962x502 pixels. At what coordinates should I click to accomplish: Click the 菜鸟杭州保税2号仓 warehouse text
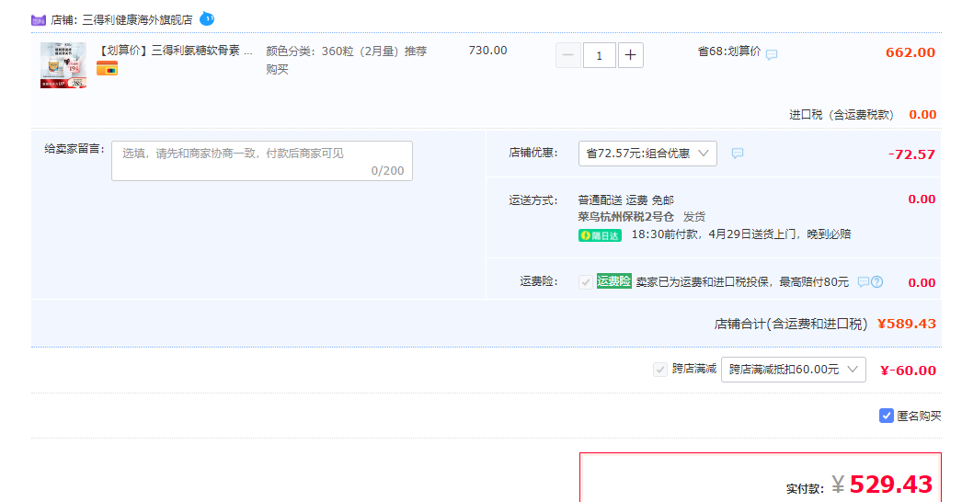point(625,217)
